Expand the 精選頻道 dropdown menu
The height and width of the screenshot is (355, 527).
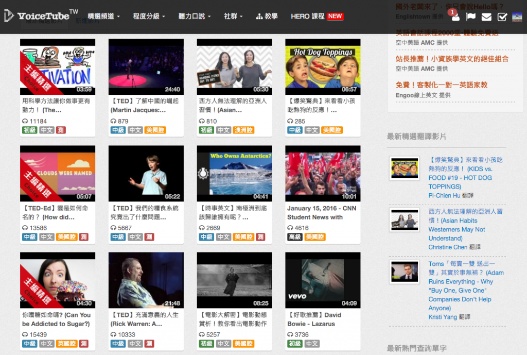pos(103,16)
